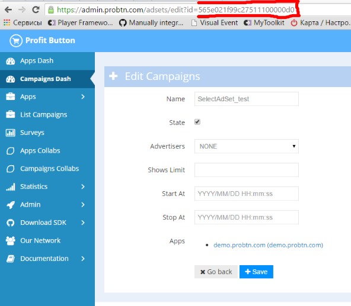Click the Admin rocket icon
The height and width of the screenshot is (306, 351).
point(10,205)
